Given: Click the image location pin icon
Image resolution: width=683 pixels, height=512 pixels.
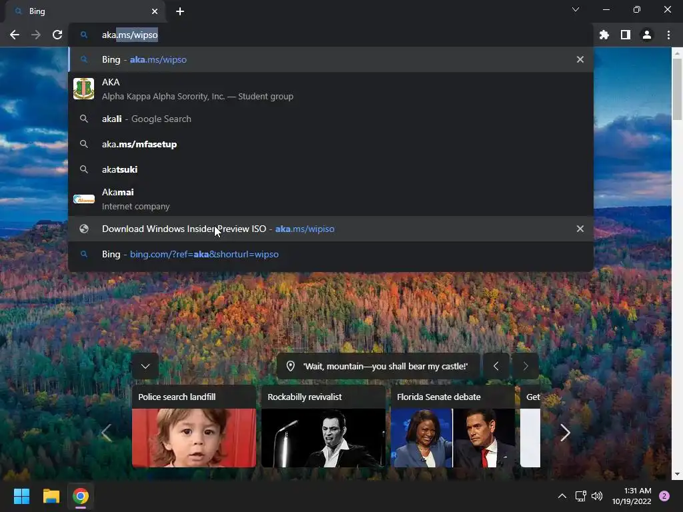Looking at the screenshot, I should click(290, 366).
